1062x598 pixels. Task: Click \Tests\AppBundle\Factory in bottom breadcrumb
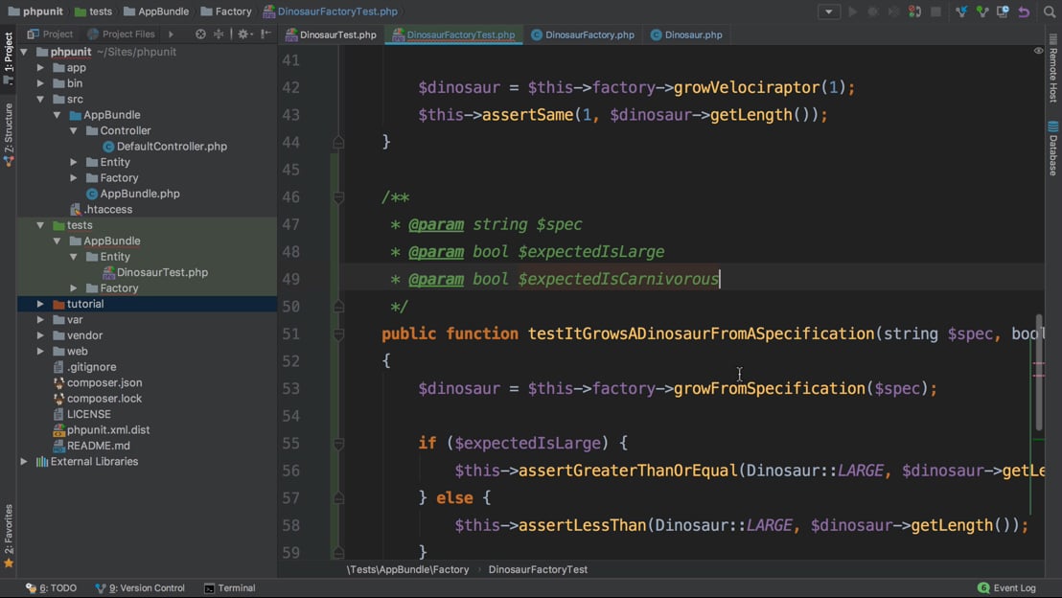pyautogui.click(x=407, y=569)
